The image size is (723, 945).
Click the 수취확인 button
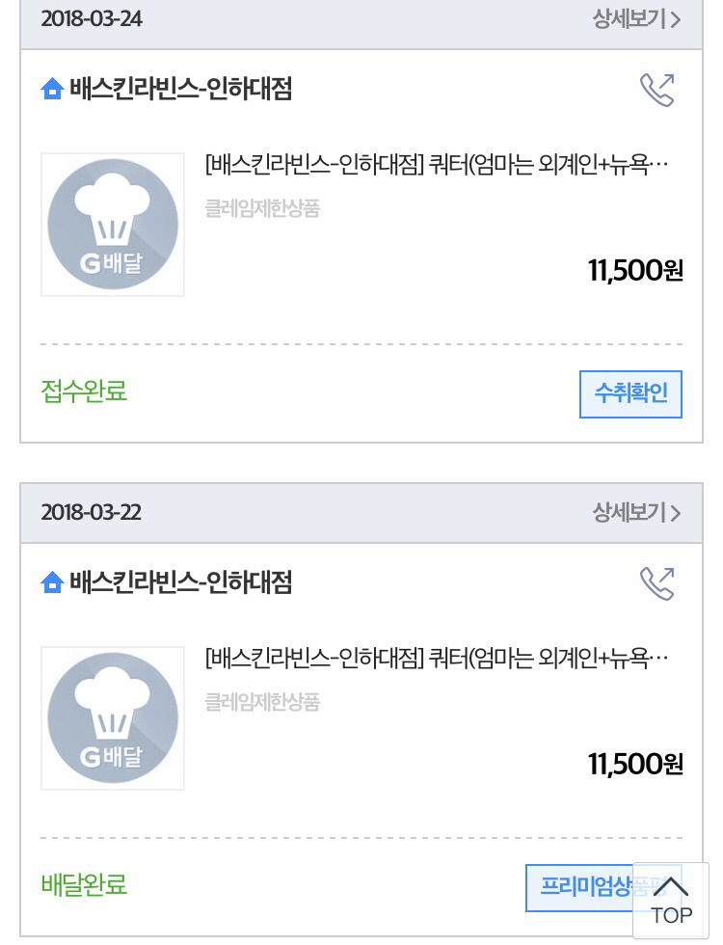click(x=630, y=394)
